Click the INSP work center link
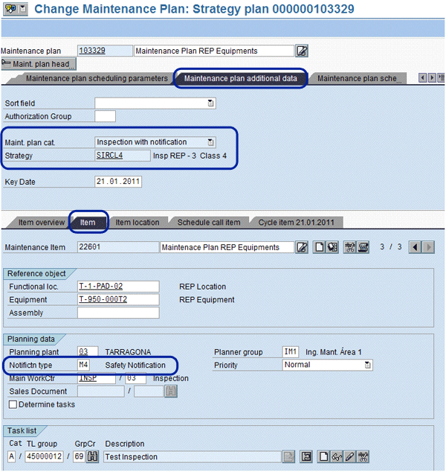446x472 pixels. [x=88, y=378]
